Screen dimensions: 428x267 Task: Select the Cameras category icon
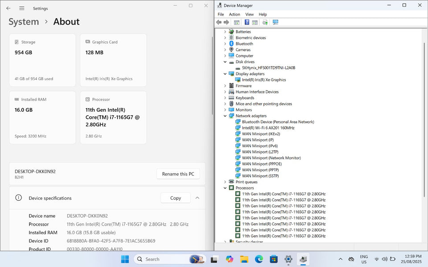pyautogui.click(x=231, y=49)
